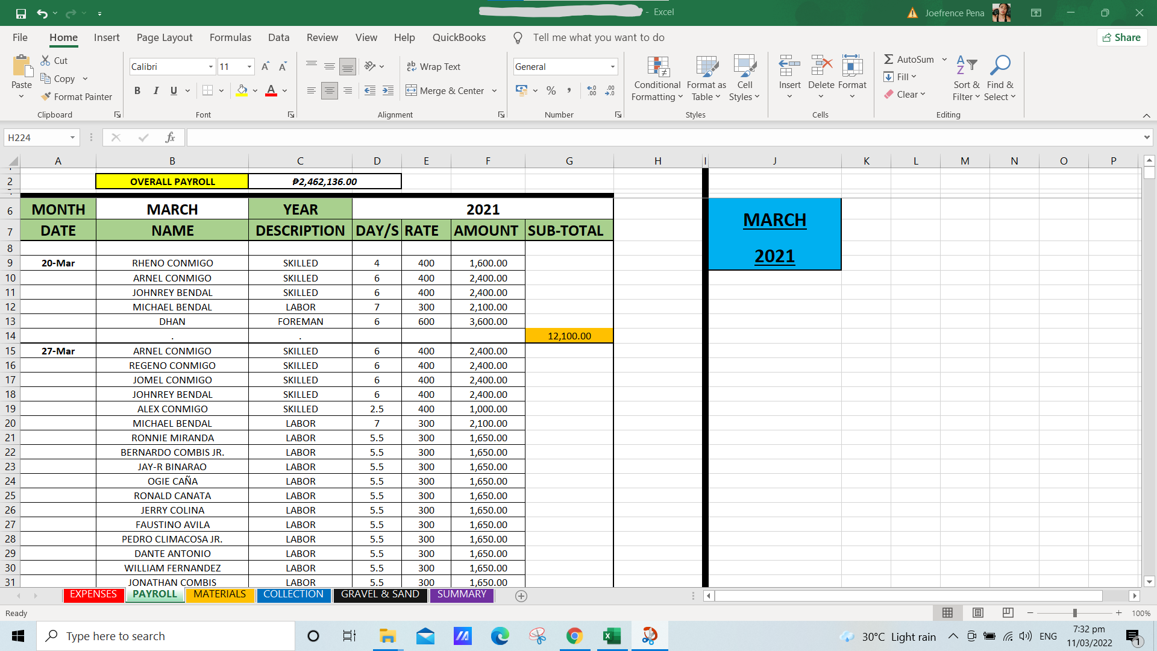Click the Increase Indent icon
1157x651 pixels.
(x=388, y=90)
